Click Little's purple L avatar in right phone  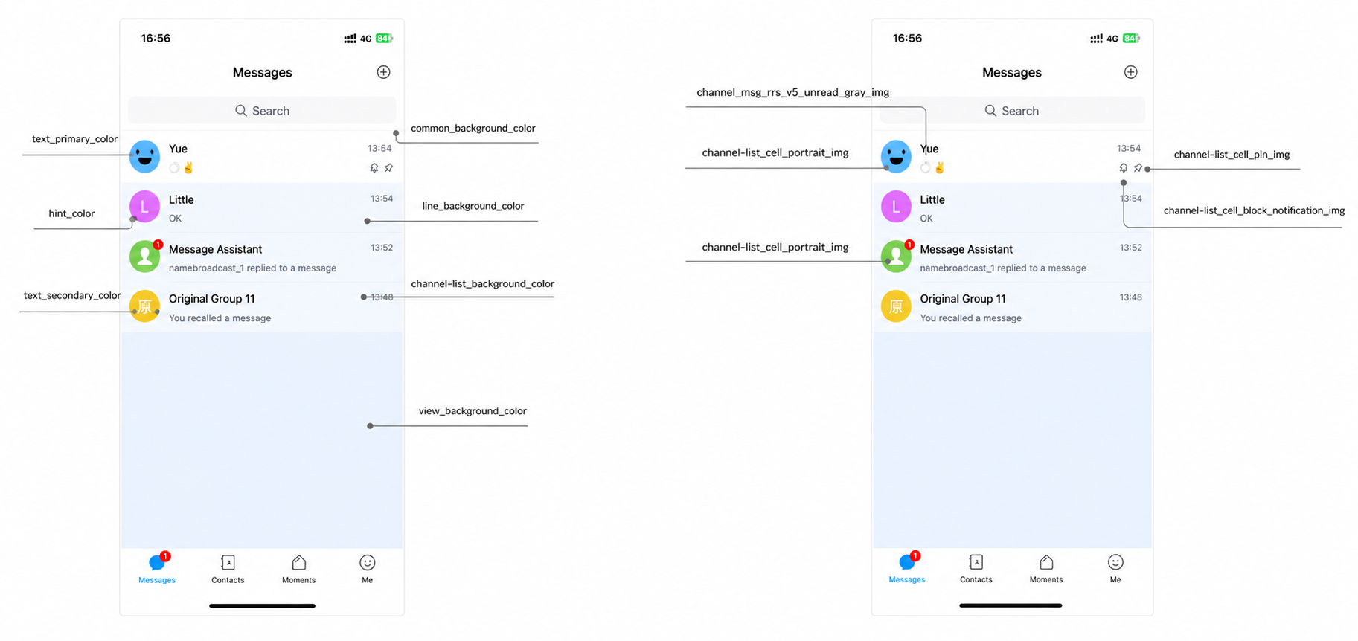pyautogui.click(x=896, y=207)
